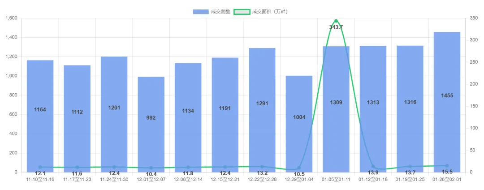484x190 pixels.
Task: Toggle the 成交面积（万㎡） legend item
Action: pos(261,12)
